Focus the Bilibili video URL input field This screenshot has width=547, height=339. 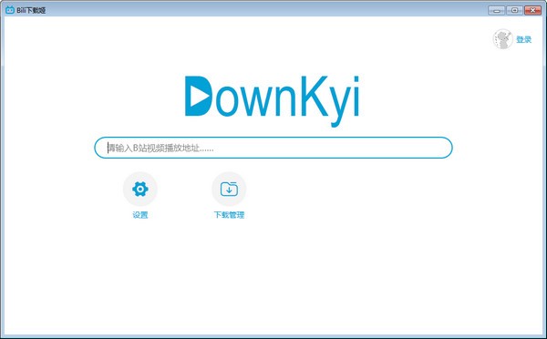(273, 148)
